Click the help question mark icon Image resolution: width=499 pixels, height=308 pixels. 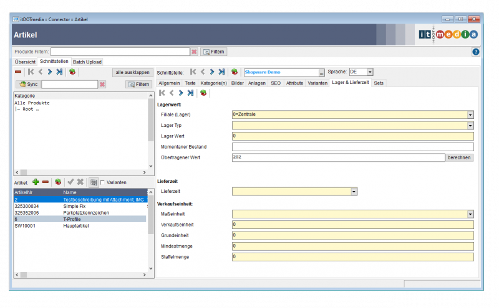click(x=475, y=52)
